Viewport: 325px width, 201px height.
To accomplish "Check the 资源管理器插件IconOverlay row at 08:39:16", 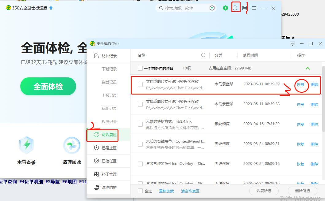I will point(140,164).
